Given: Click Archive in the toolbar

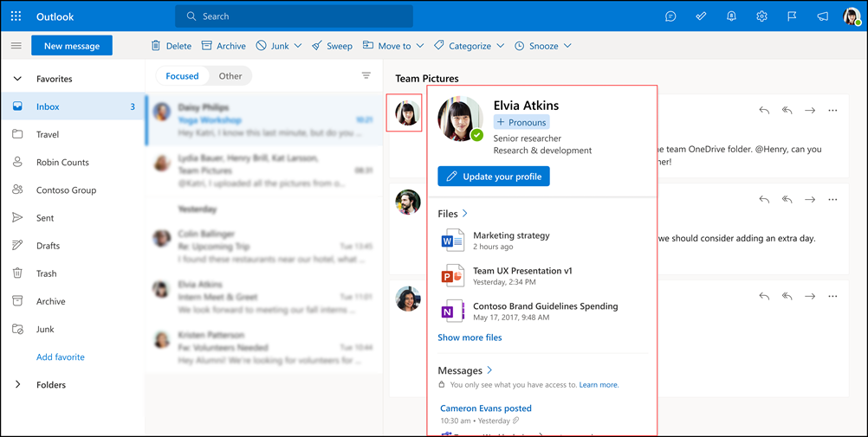Looking at the screenshot, I should (x=223, y=46).
